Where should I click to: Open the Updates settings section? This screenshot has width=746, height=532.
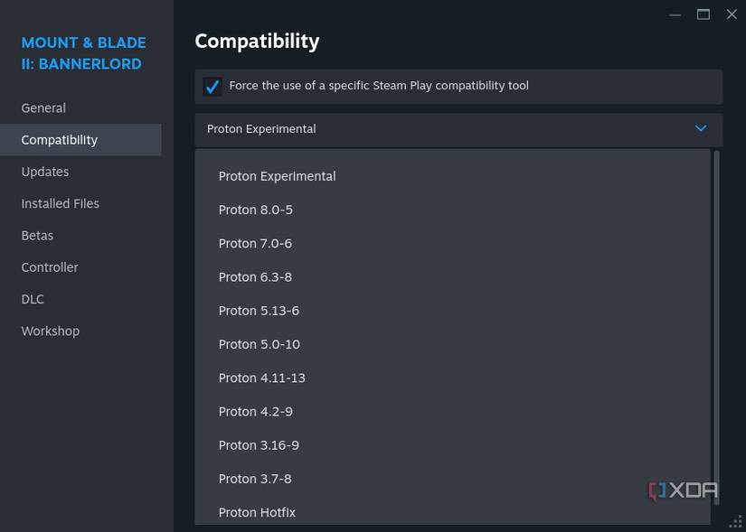44,172
